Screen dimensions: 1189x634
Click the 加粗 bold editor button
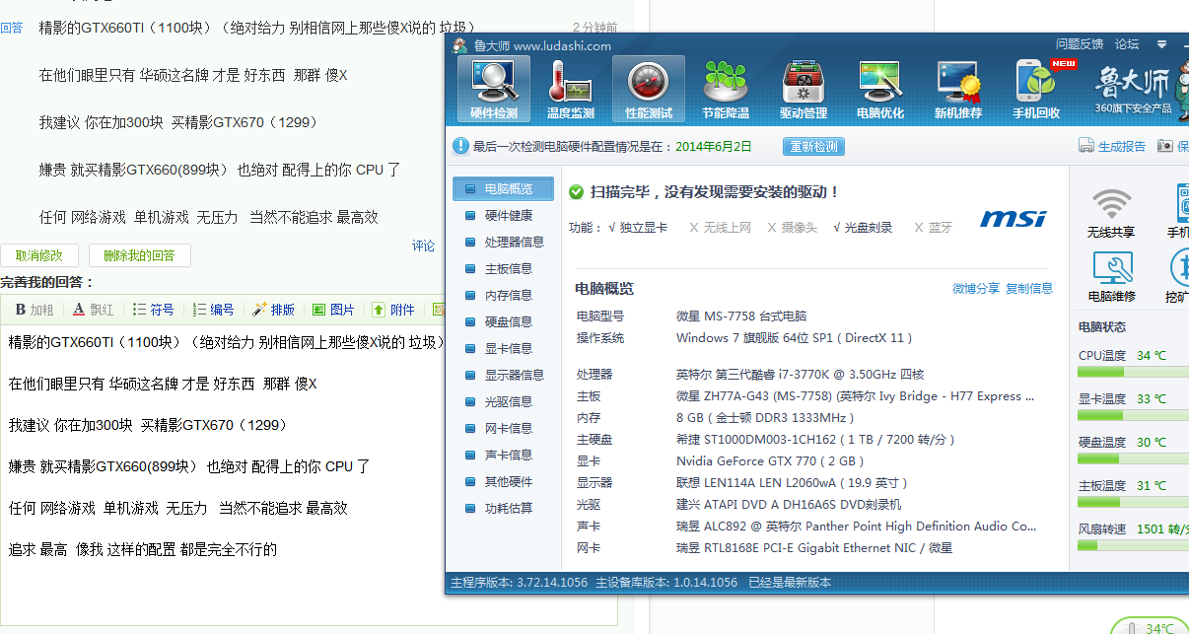35,310
